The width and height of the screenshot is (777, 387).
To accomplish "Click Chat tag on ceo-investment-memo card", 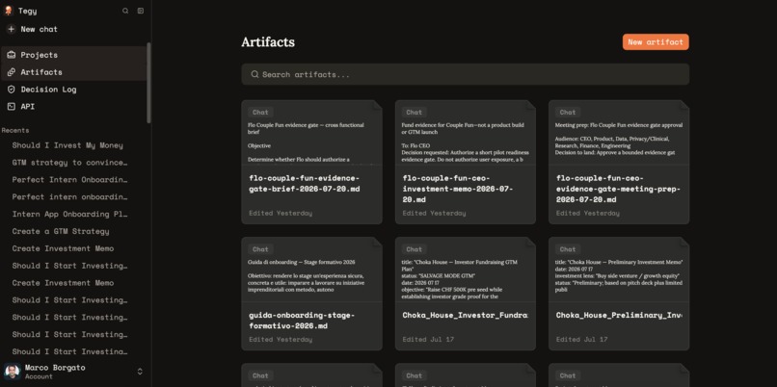I will pyautogui.click(x=415, y=113).
